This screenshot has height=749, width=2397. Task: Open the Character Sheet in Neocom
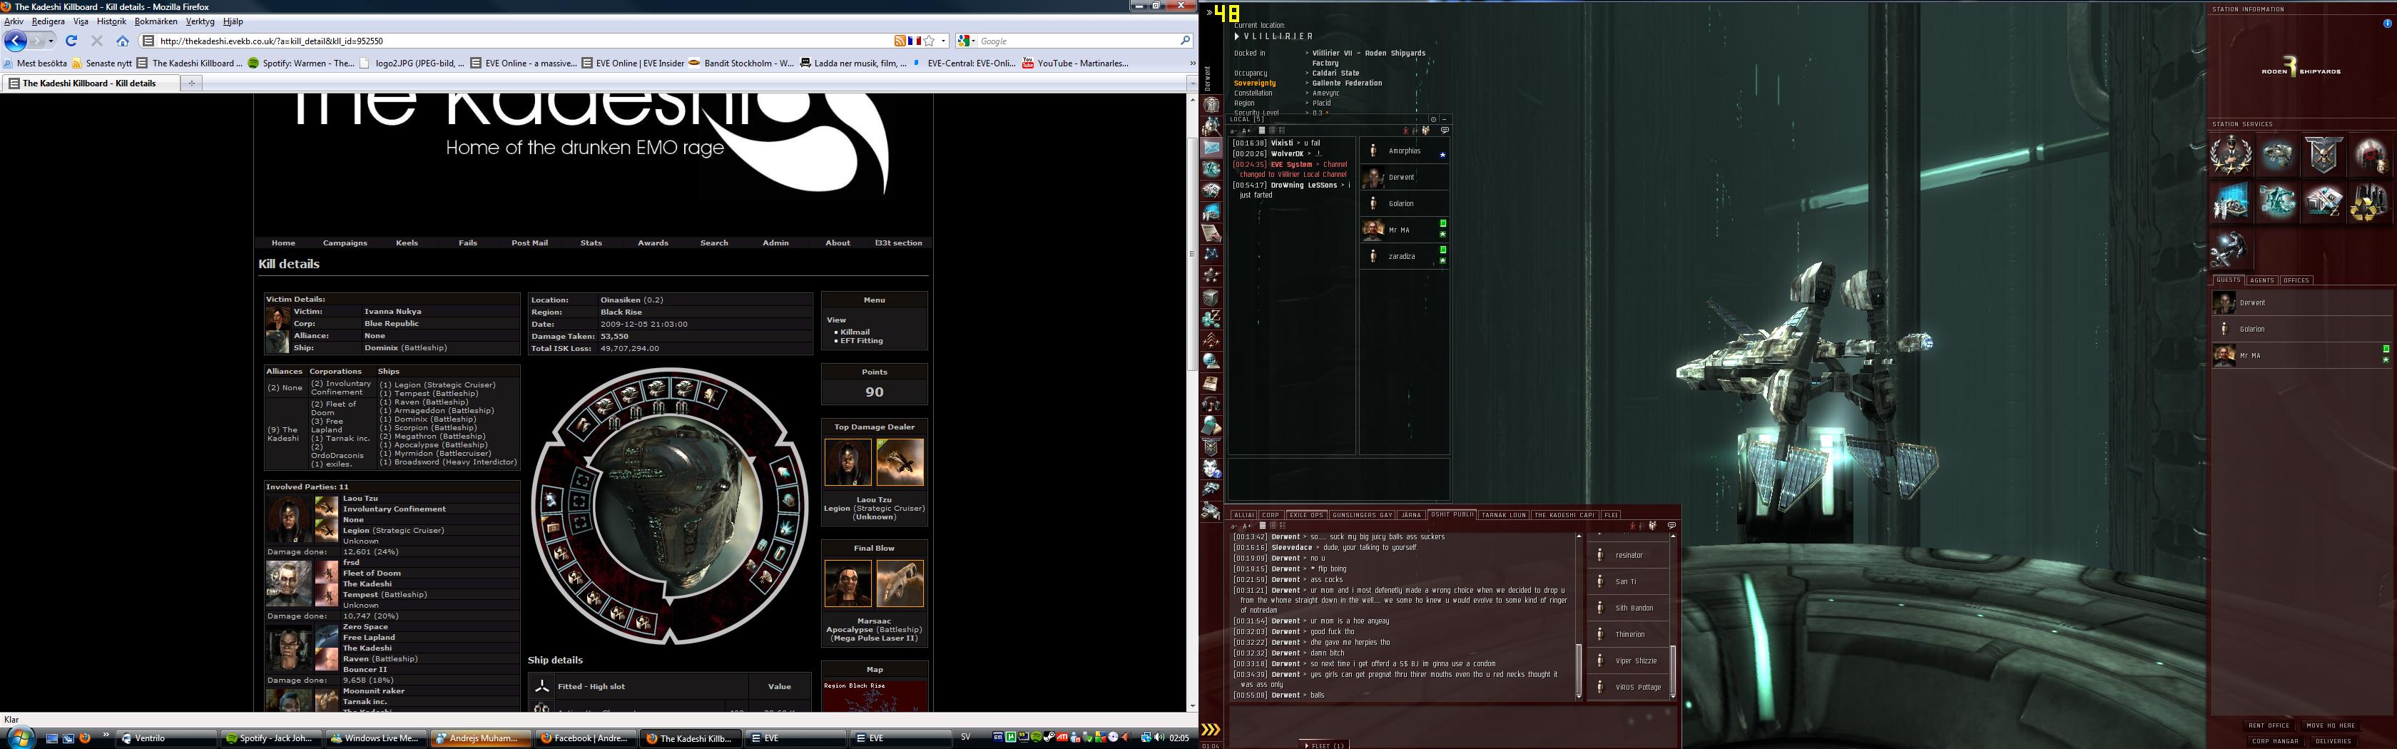(x=1211, y=105)
